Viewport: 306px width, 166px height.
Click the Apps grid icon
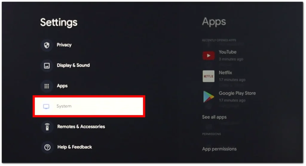click(x=47, y=86)
